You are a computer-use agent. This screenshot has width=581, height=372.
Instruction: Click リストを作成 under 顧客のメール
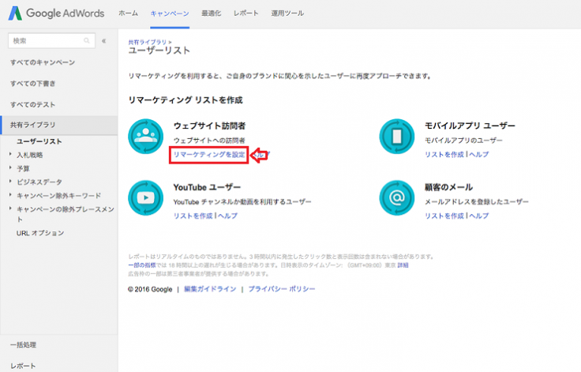[444, 216]
